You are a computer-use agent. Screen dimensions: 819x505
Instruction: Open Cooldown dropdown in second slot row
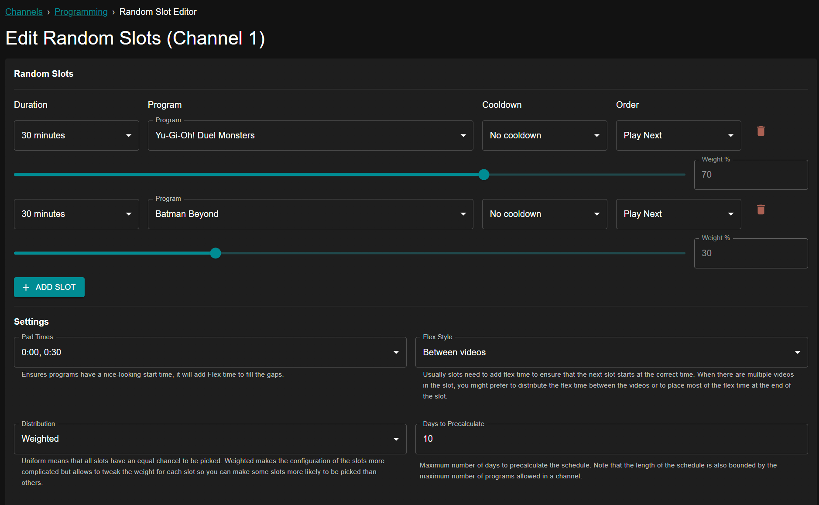(544, 214)
